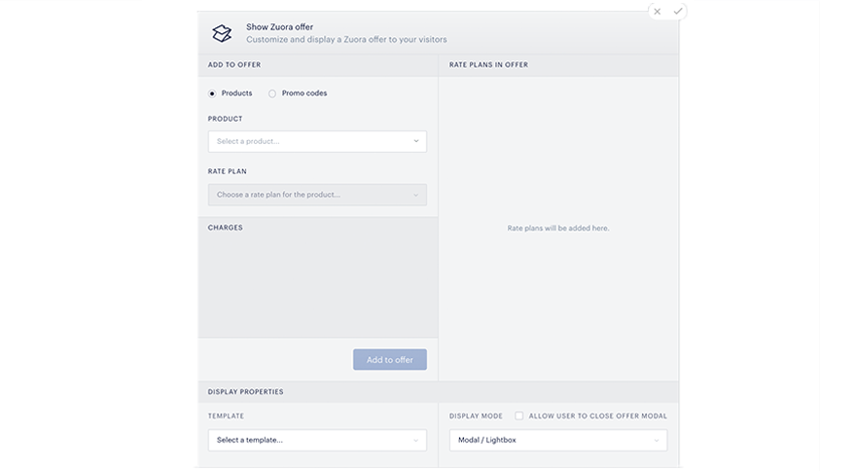The image size is (856, 471).
Task: Click the product dropdown chevron arrow
Action: (x=416, y=141)
